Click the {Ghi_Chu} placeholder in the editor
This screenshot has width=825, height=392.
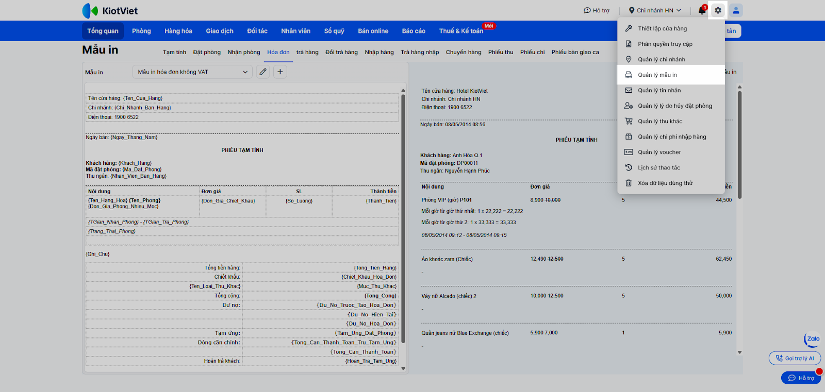[98, 254]
